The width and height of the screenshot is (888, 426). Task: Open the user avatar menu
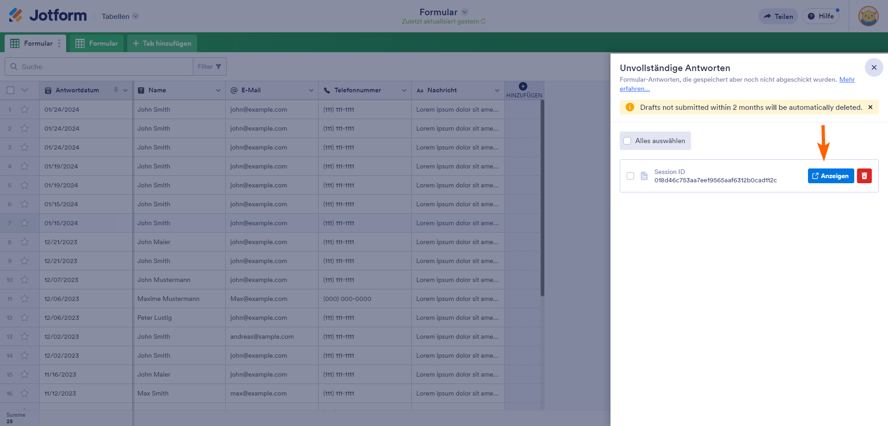(868, 16)
